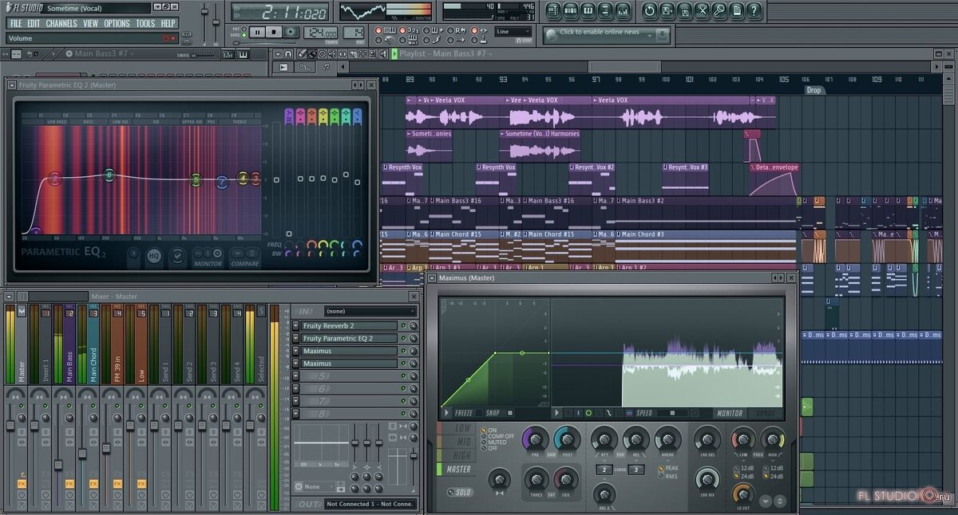Viewport: 958px width, 515px height.
Task: Select Fruity Parametric EQ 2 effect slot
Action: [x=349, y=338]
